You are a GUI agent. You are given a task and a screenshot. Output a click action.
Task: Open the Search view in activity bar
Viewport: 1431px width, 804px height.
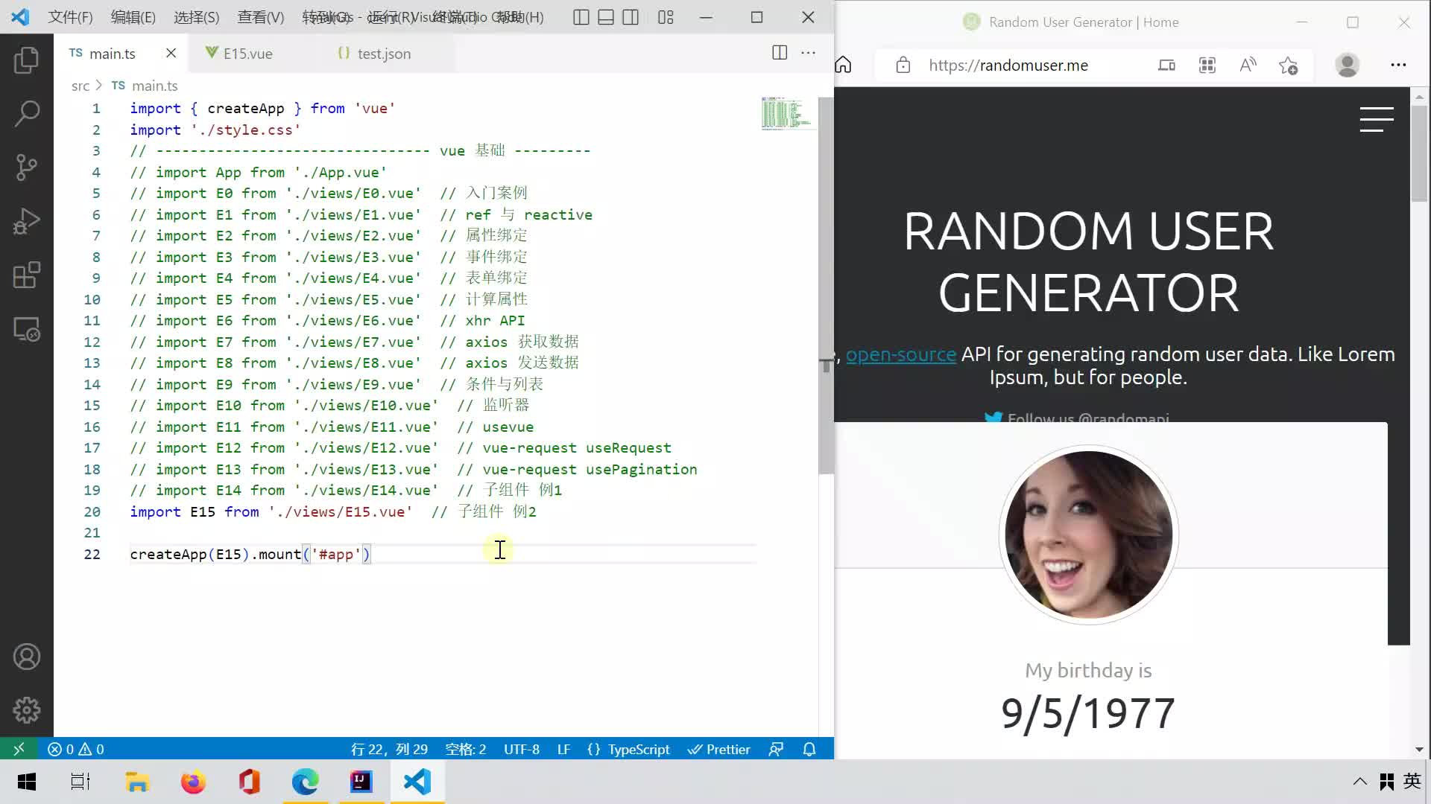coord(27,113)
